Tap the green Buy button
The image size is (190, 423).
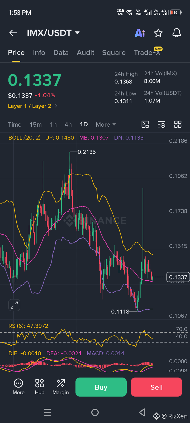pyautogui.click(x=101, y=387)
